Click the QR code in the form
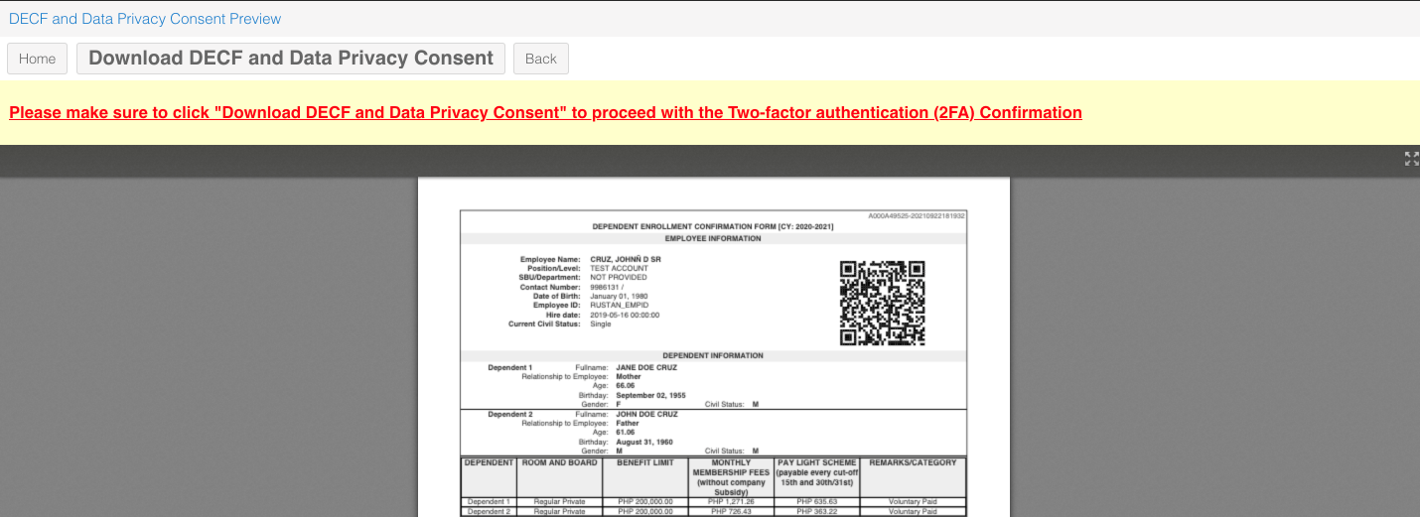This screenshot has width=1420, height=517. [x=882, y=303]
